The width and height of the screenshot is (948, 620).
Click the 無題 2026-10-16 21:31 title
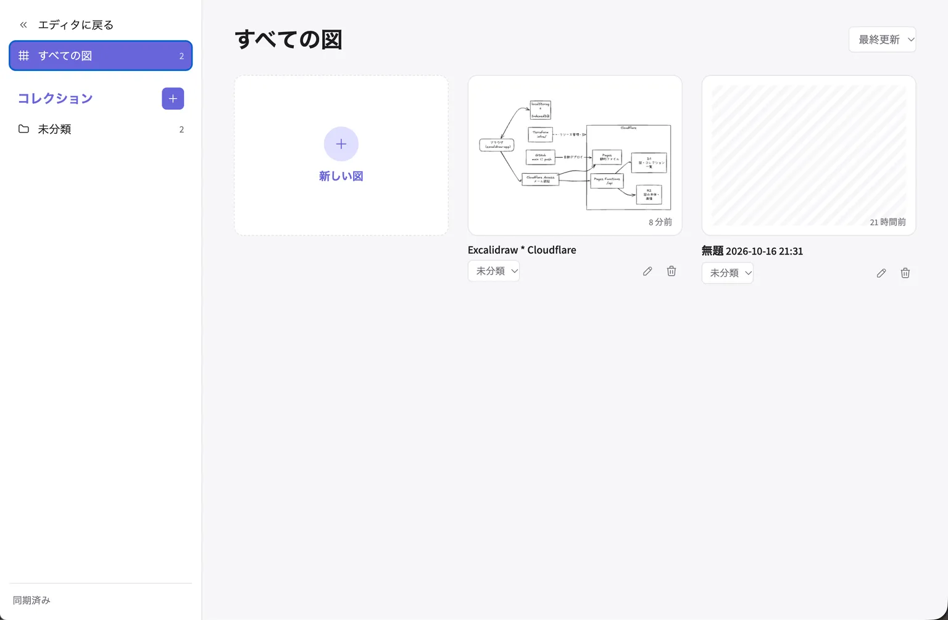click(x=752, y=251)
